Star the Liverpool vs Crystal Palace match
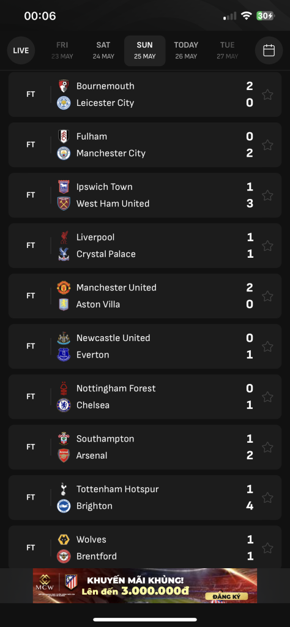This screenshot has height=627, width=290. tap(267, 246)
